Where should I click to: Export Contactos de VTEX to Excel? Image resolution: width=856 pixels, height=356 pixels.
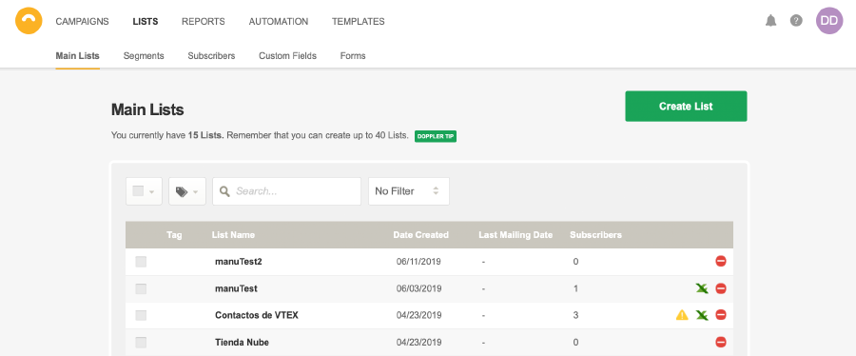(x=702, y=315)
